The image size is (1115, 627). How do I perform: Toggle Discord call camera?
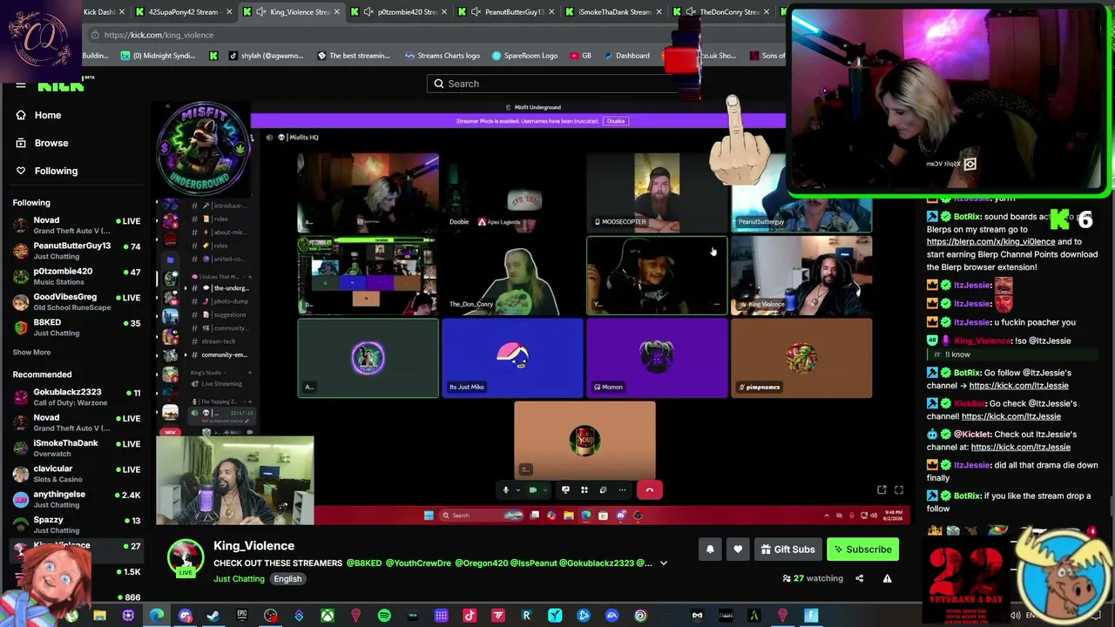532,490
